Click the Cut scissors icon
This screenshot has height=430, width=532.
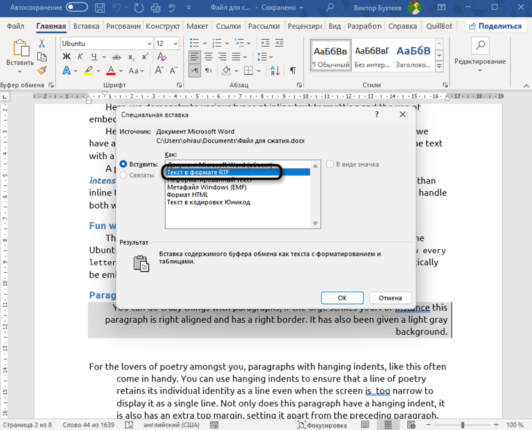[42, 43]
